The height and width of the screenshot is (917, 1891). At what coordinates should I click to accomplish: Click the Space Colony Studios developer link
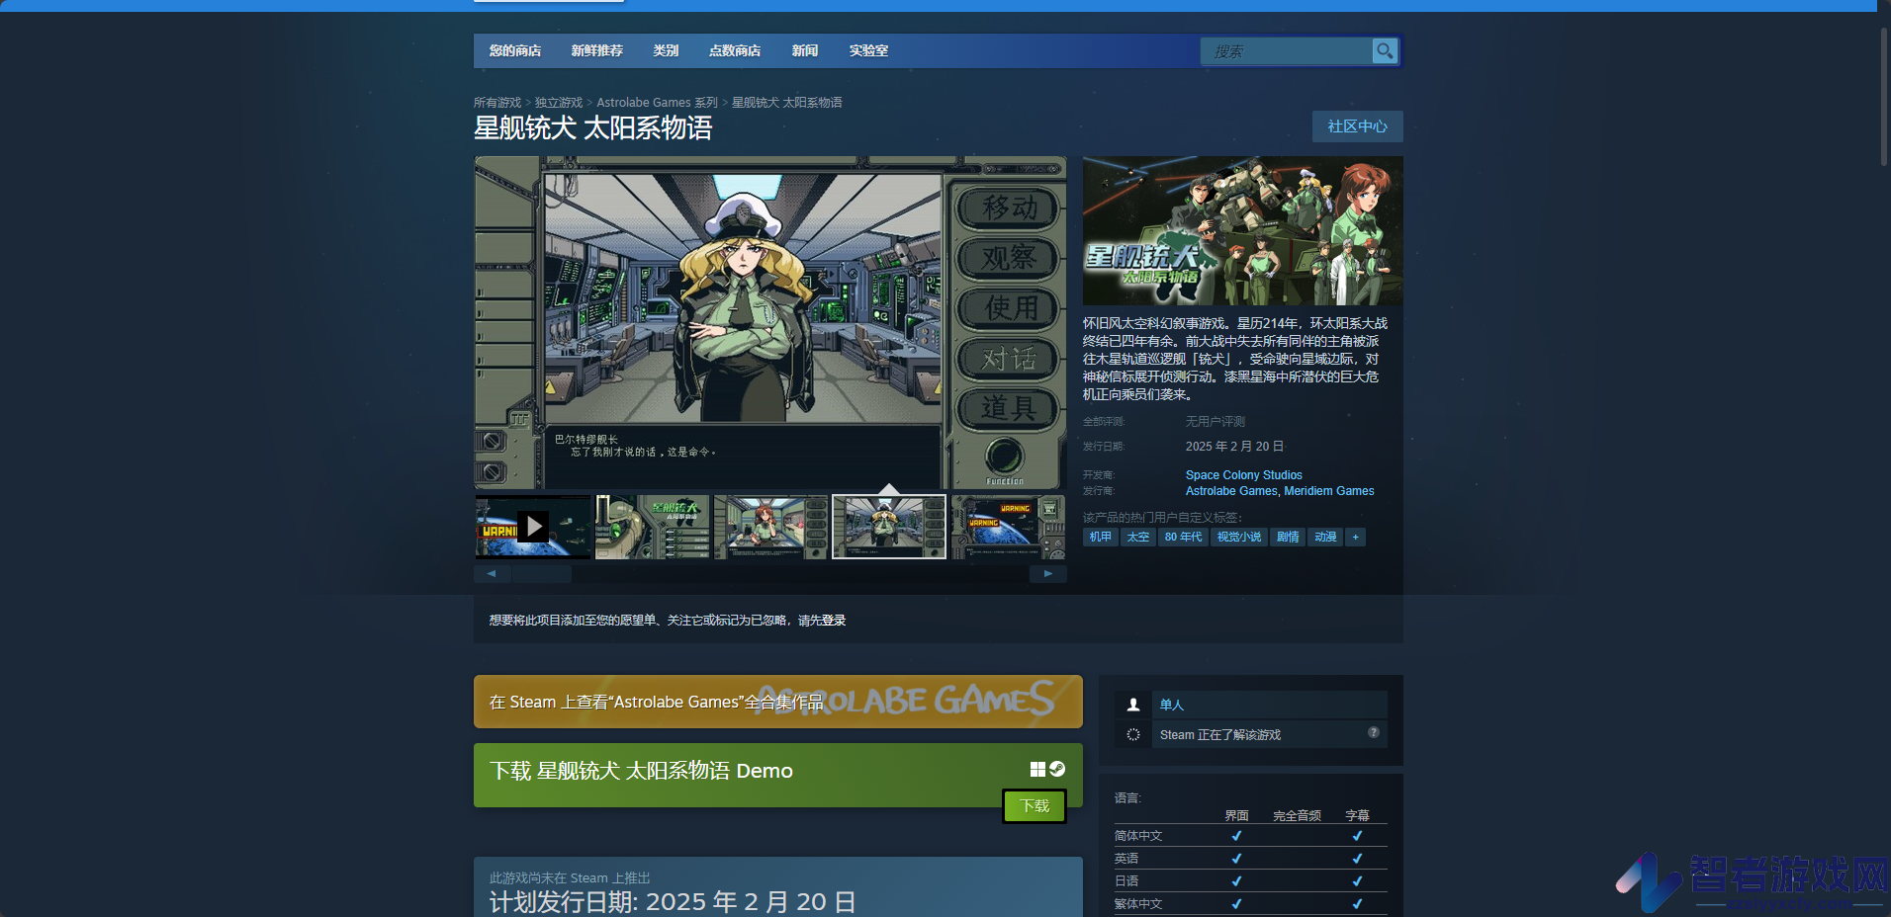click(1243, 475)
